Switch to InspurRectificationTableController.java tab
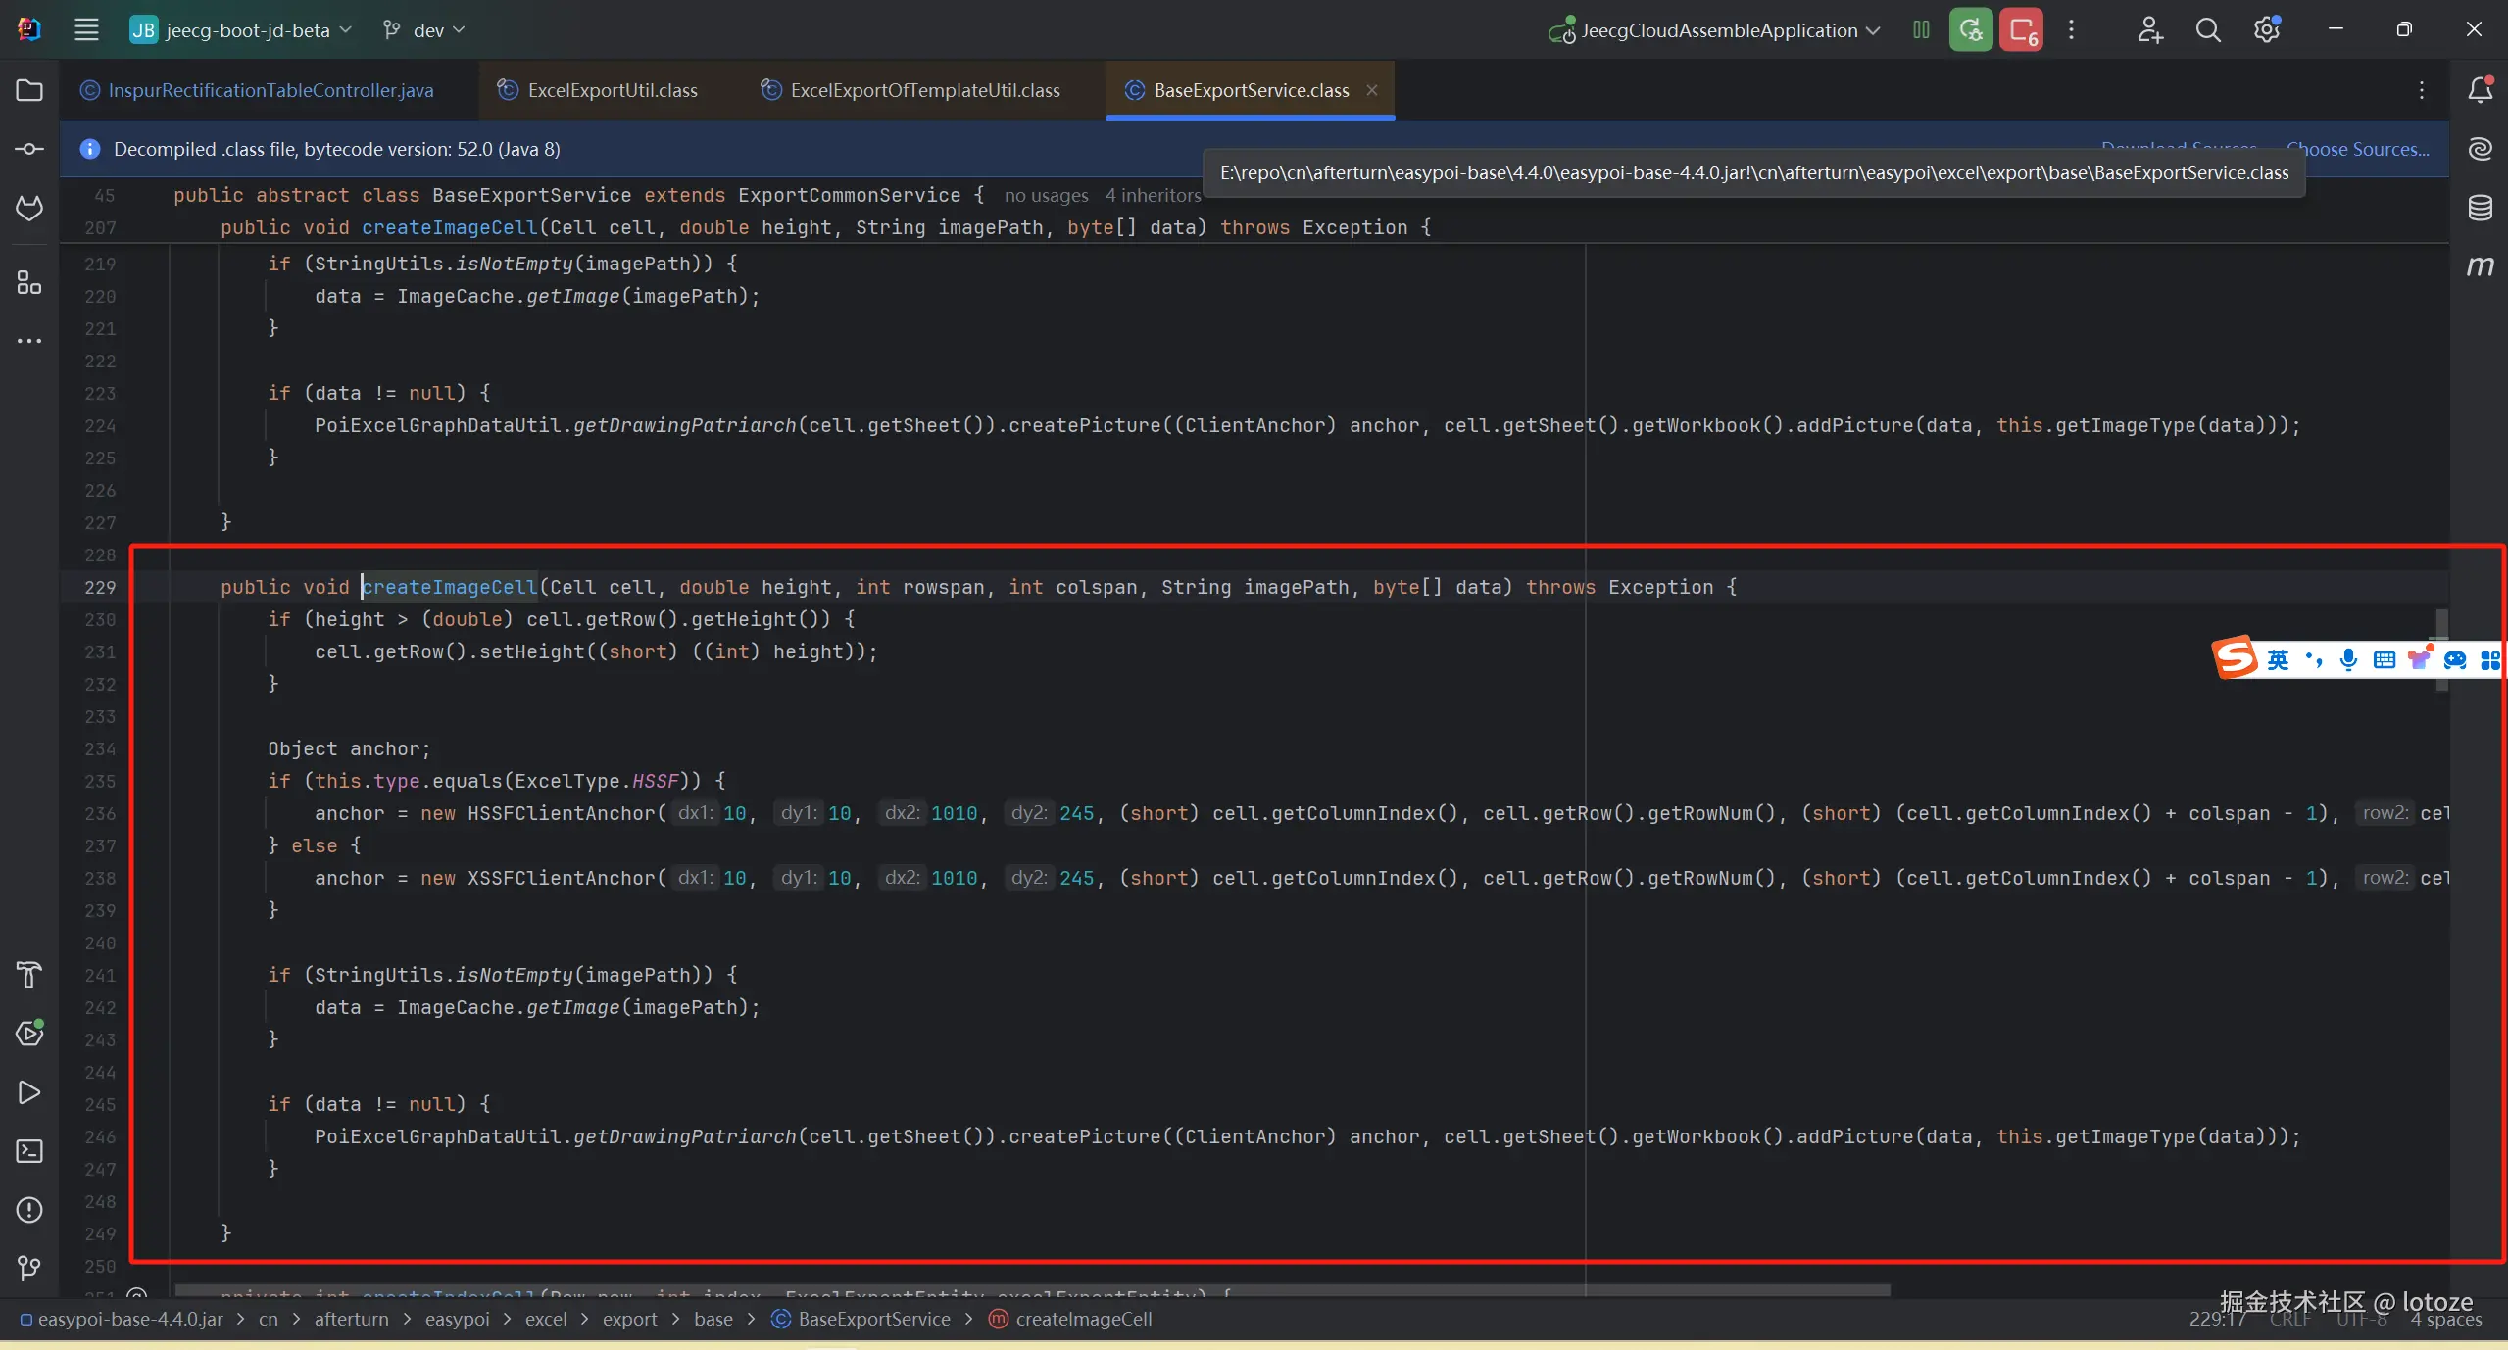 (x=270, y=90)
